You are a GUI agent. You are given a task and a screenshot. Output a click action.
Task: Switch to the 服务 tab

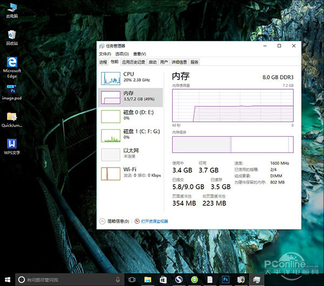[x=194, y=62]
